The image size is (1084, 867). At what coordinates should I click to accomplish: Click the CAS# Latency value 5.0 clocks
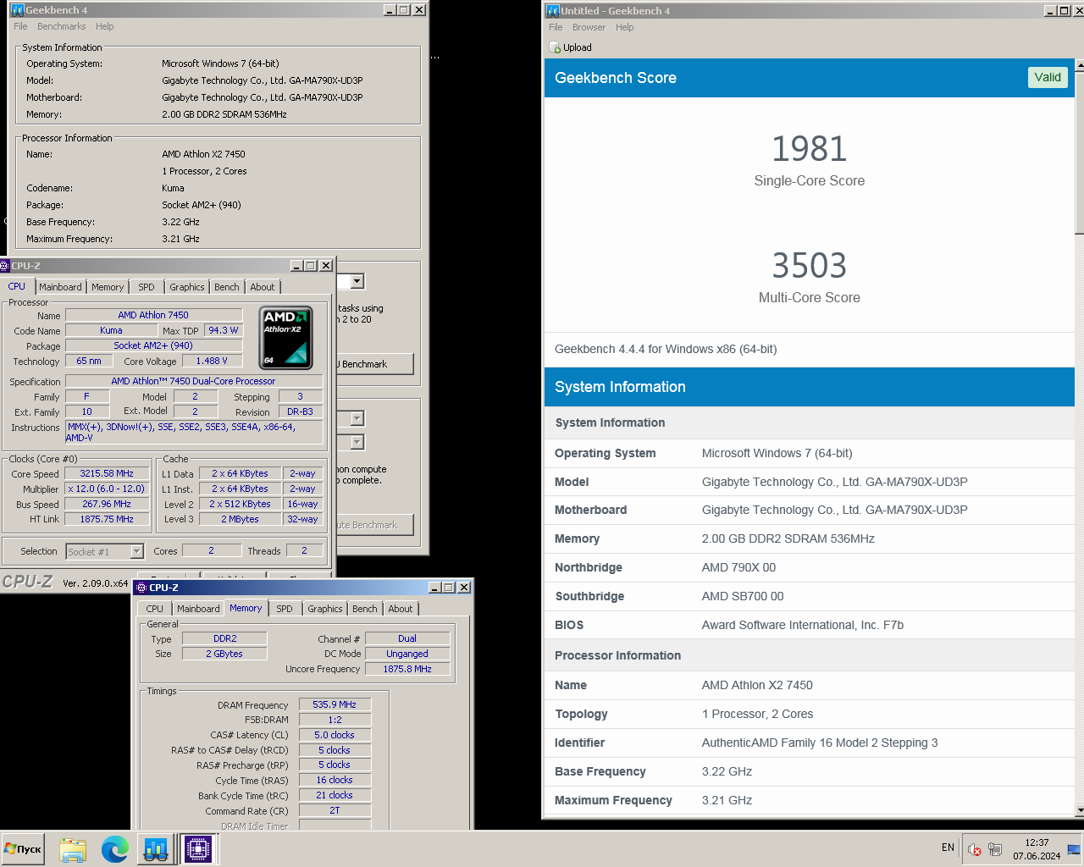tap(335, 735)
